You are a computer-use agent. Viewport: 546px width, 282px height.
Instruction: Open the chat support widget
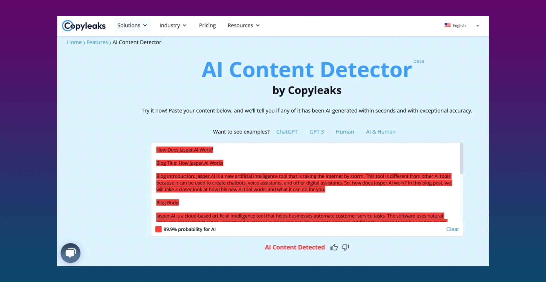click(x=70, y=253)
